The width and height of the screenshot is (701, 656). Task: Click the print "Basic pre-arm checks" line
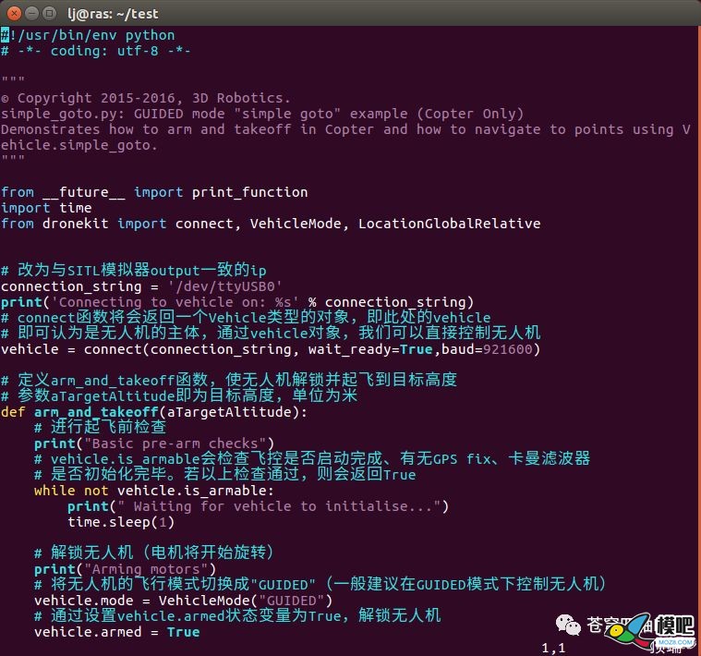[x=154, y=443]
